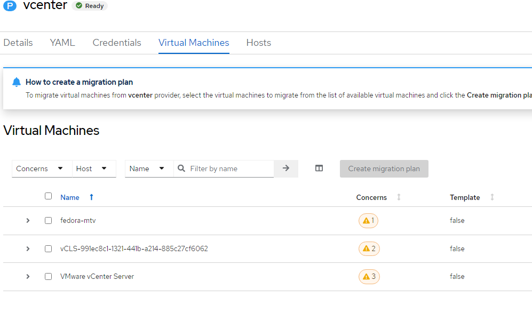Click the false Template value for fedora-mtv
The height and width of the screenshot is (313, 532).
[x=457, y=220]
